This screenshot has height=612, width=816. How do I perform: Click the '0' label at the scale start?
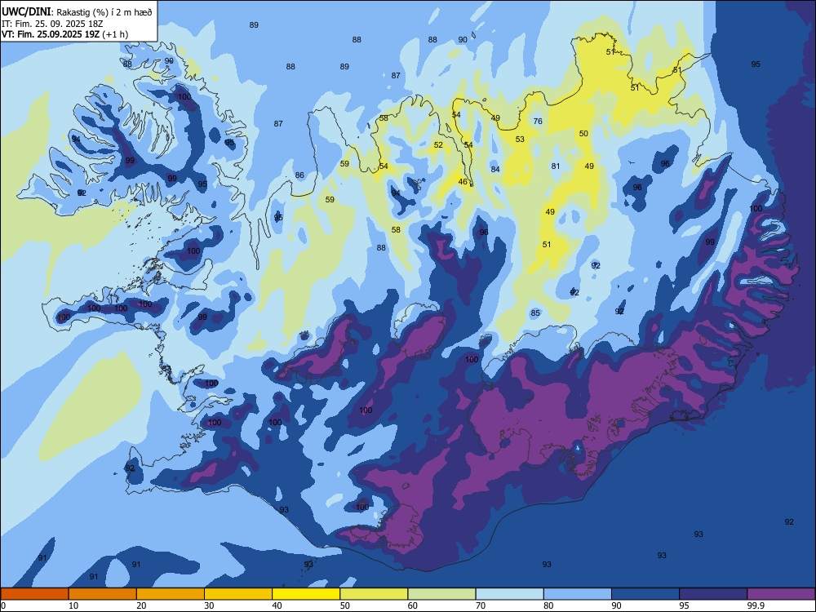(3, 605)
